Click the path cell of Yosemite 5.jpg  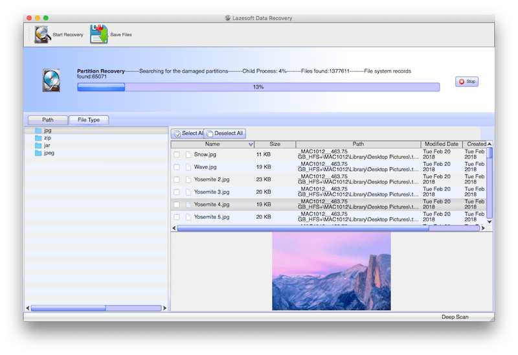click(x=358, y=217)
